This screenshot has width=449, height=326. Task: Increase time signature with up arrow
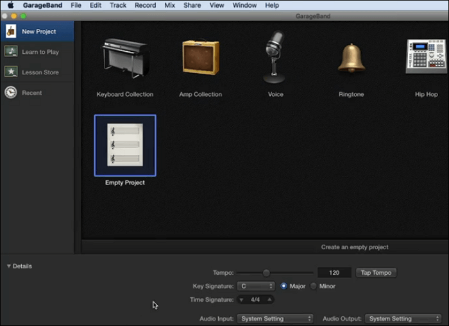tap(269, 299)
